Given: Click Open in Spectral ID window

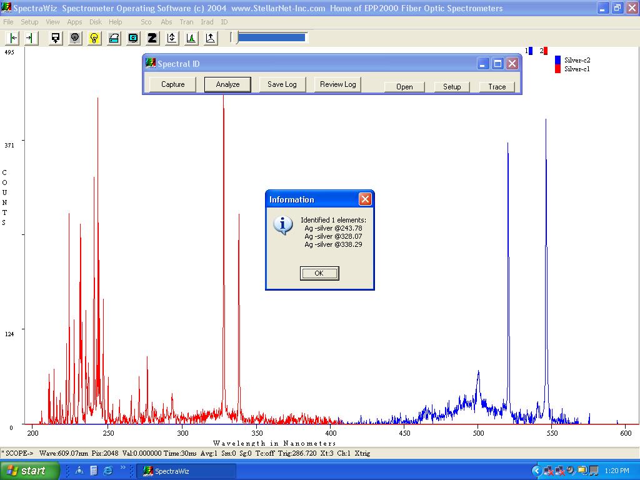Looking at the screenshot, I should tap(404, 86).
